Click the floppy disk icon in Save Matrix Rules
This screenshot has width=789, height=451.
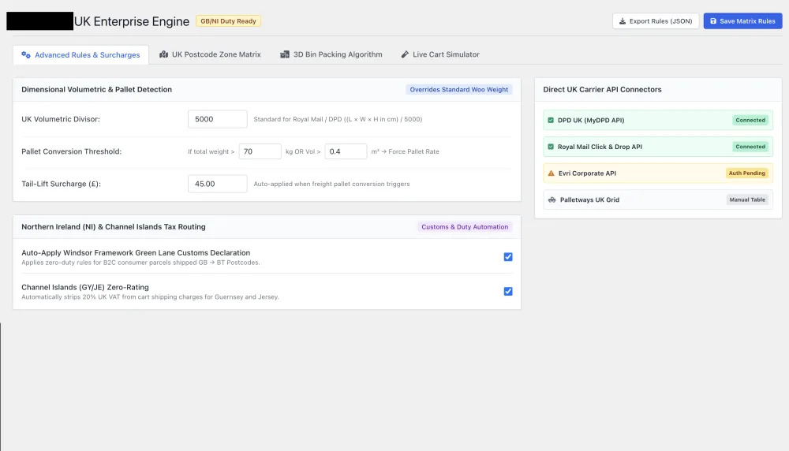pos(713,21)
